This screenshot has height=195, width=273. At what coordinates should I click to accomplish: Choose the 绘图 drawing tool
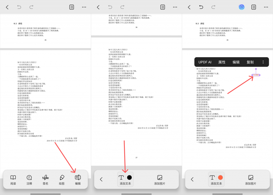(62, 180)
